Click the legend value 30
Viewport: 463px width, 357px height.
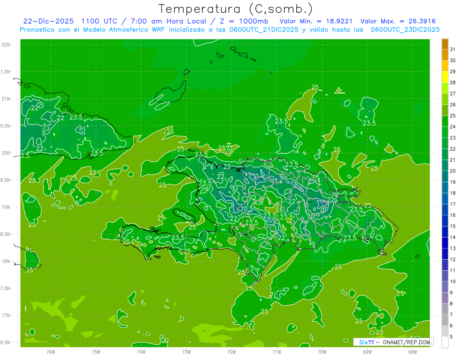click(453, 60)
